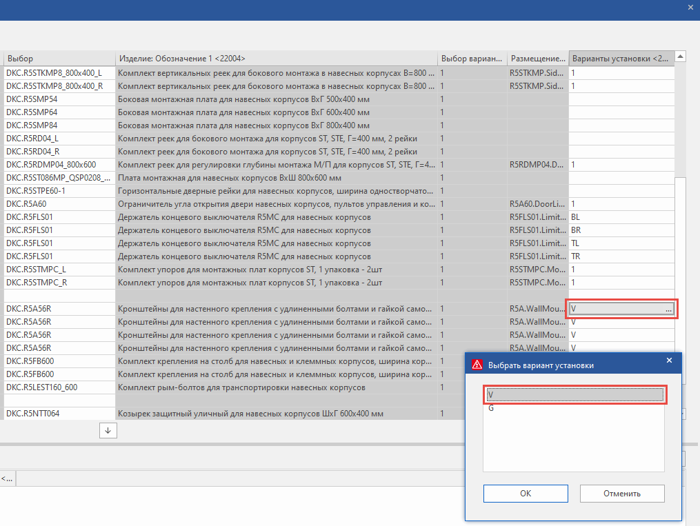Click description 'Боковая монтажная плата... 500x400 мм'
Screen dimensions: 700x526
click(277, 99)
